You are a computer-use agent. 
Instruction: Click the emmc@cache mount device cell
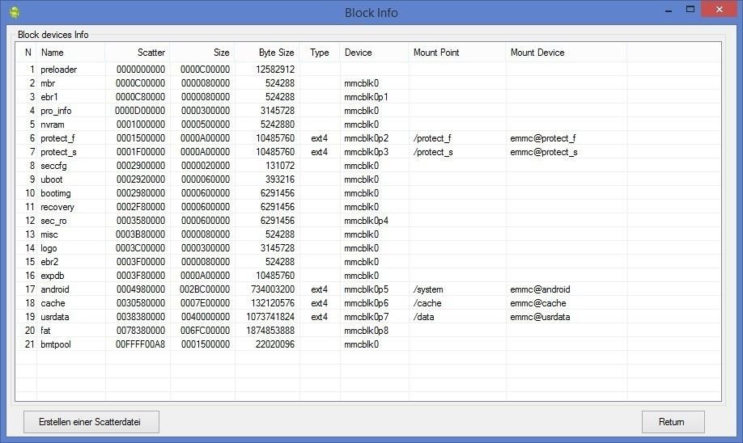click(x=538, y=303)
